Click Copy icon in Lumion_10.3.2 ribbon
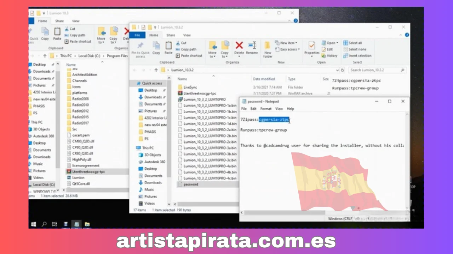The width and height of the screenshot is (453, 254). [x=156, y=48]
